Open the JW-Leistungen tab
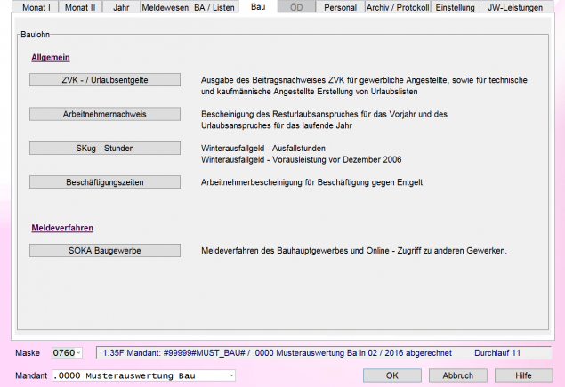The height and width of the screenshot is (387, 565). 515,7
